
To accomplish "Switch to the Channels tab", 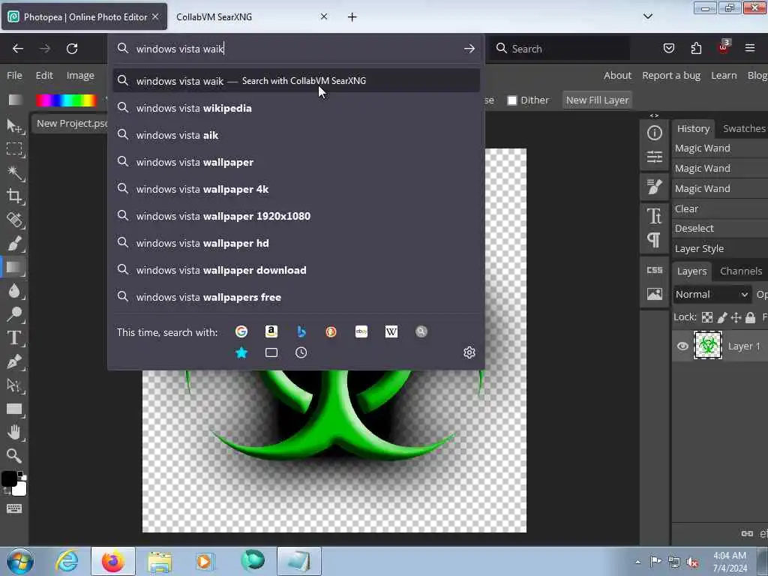I will (740, 271).
